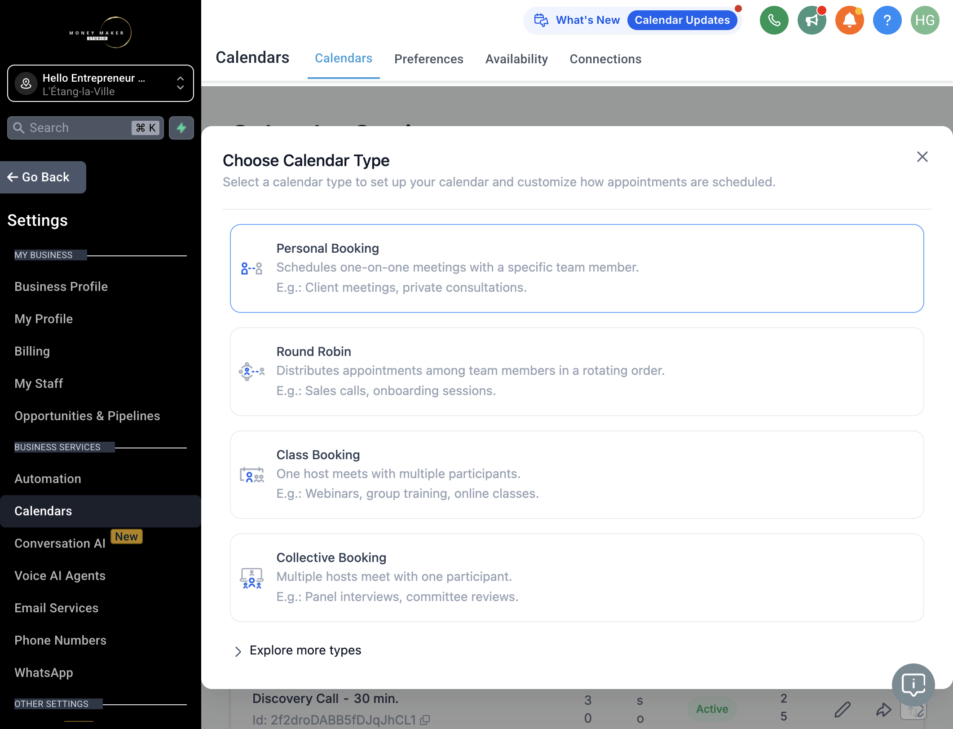Screen dimensions: 953x729
Task: Open the HG user avatar menu
Action: pos(925,20)
